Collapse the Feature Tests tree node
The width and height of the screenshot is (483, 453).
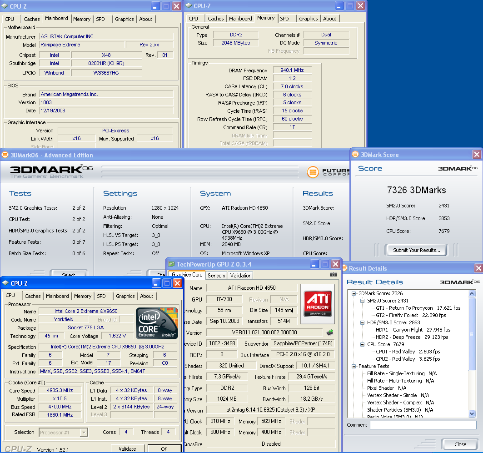point(354,366)
